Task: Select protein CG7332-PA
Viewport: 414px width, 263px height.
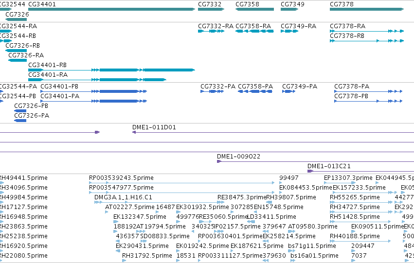Action: click(212, 91)
